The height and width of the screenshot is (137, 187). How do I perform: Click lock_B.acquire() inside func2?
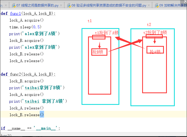coord(26,81)
